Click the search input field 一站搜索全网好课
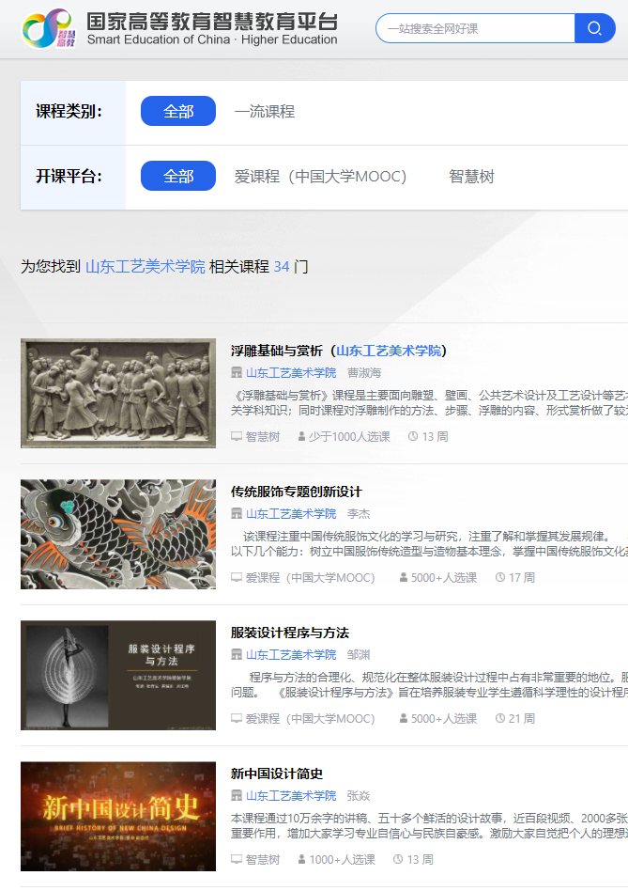The height and width of the screenshot is (891, 628). 474,28
